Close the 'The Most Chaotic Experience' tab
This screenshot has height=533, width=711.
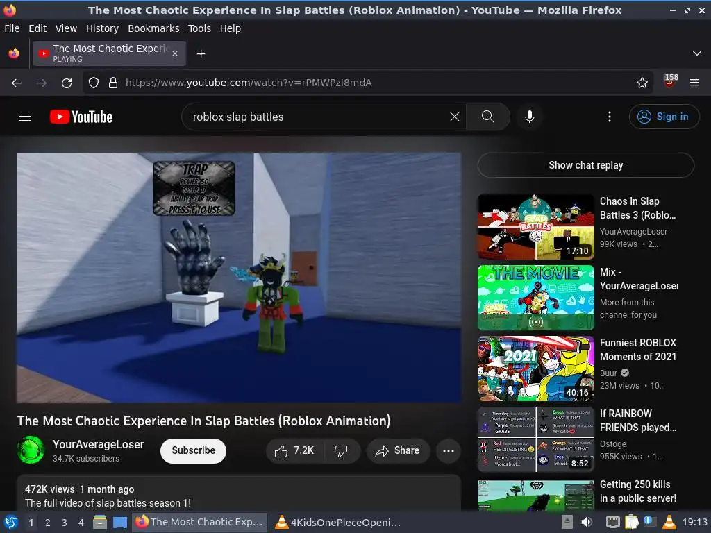pyautogui.click(x=175, y=53)
